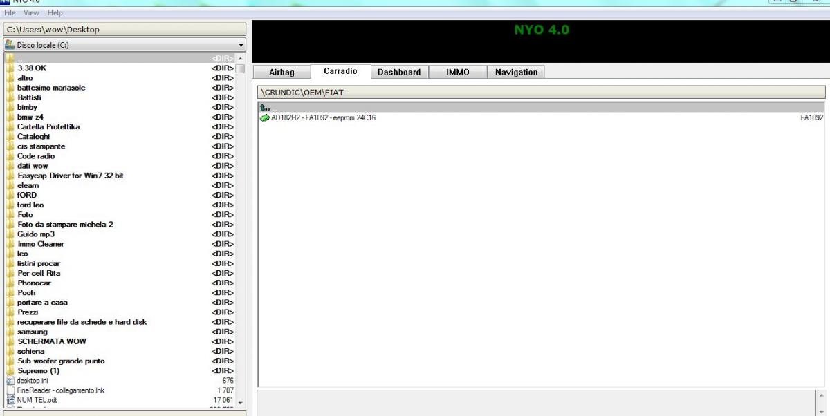Click the folder icon for 'SCHERMATA WOW'
830x416 pixels.
pyautogui.click(x=10, y=341)
